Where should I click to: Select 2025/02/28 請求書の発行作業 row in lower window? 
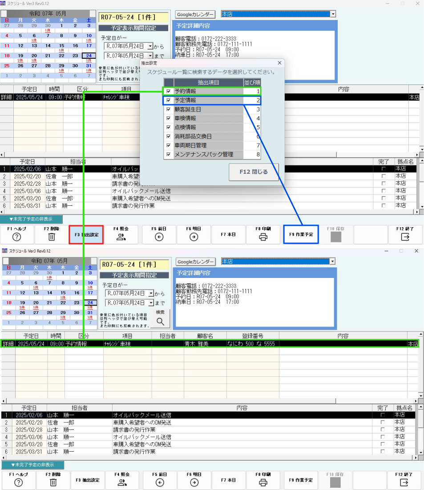tap(208, 430)
